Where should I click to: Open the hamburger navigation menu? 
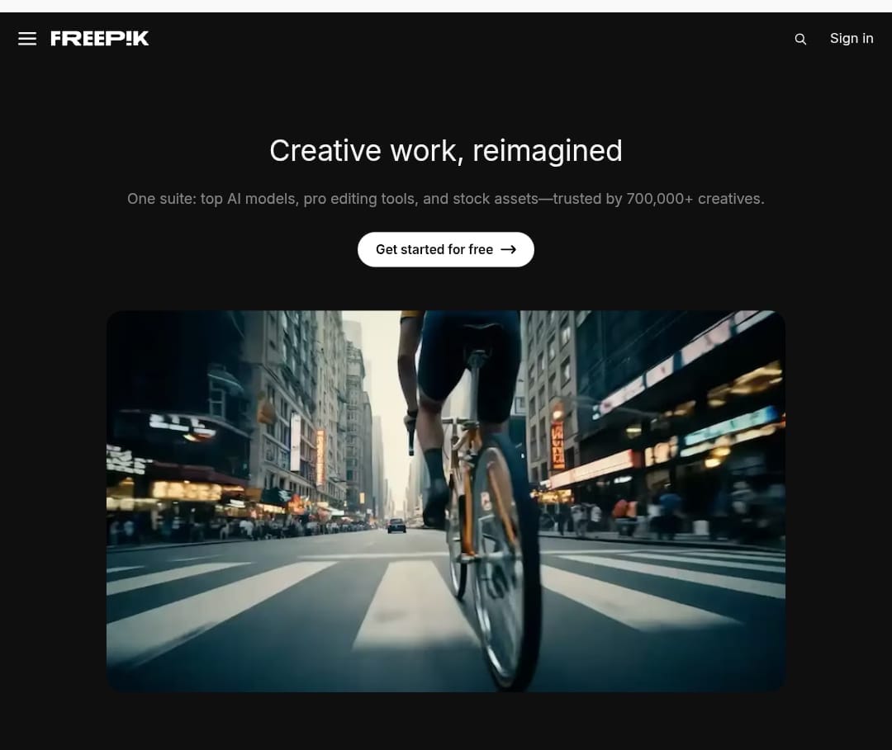coord(27,39)
